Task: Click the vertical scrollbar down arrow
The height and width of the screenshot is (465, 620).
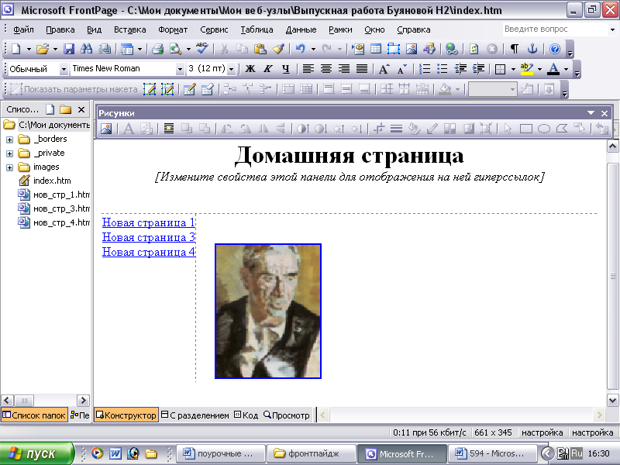Action: coord(612,400)
